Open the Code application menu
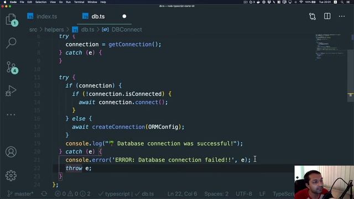This screenshot has width=354, height=199. pos(13,2)
